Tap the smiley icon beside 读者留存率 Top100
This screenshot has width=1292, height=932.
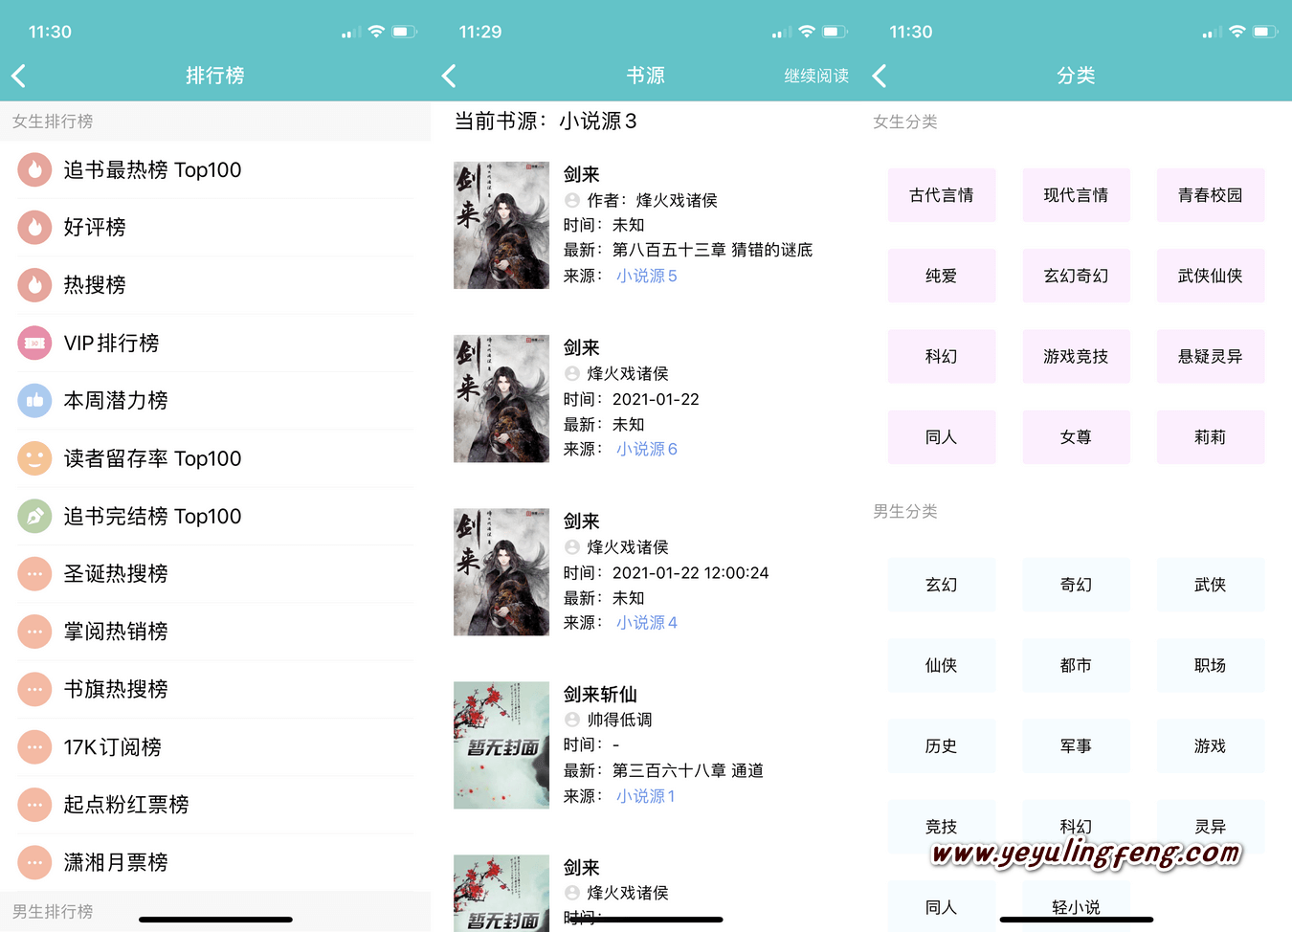coord(34,458)
